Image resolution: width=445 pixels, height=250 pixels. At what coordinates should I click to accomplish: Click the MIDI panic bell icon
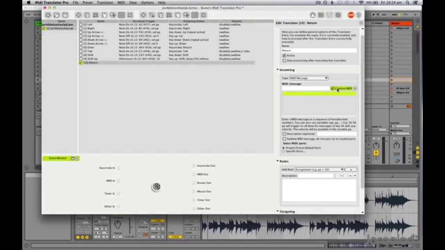[313, 15]
